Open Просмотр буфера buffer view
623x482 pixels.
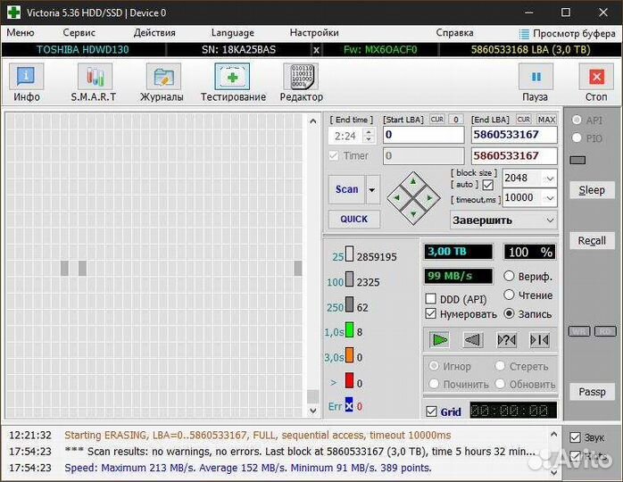pyautogui.click(x=568, y=33)
